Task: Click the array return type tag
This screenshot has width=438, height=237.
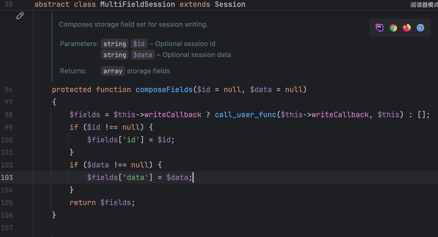Action: pyautogui.click(x=113, y=71)
